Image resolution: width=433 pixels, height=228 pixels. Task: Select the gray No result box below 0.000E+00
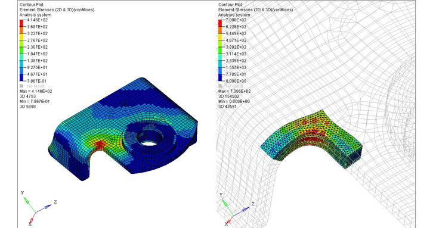click(220, 86)
